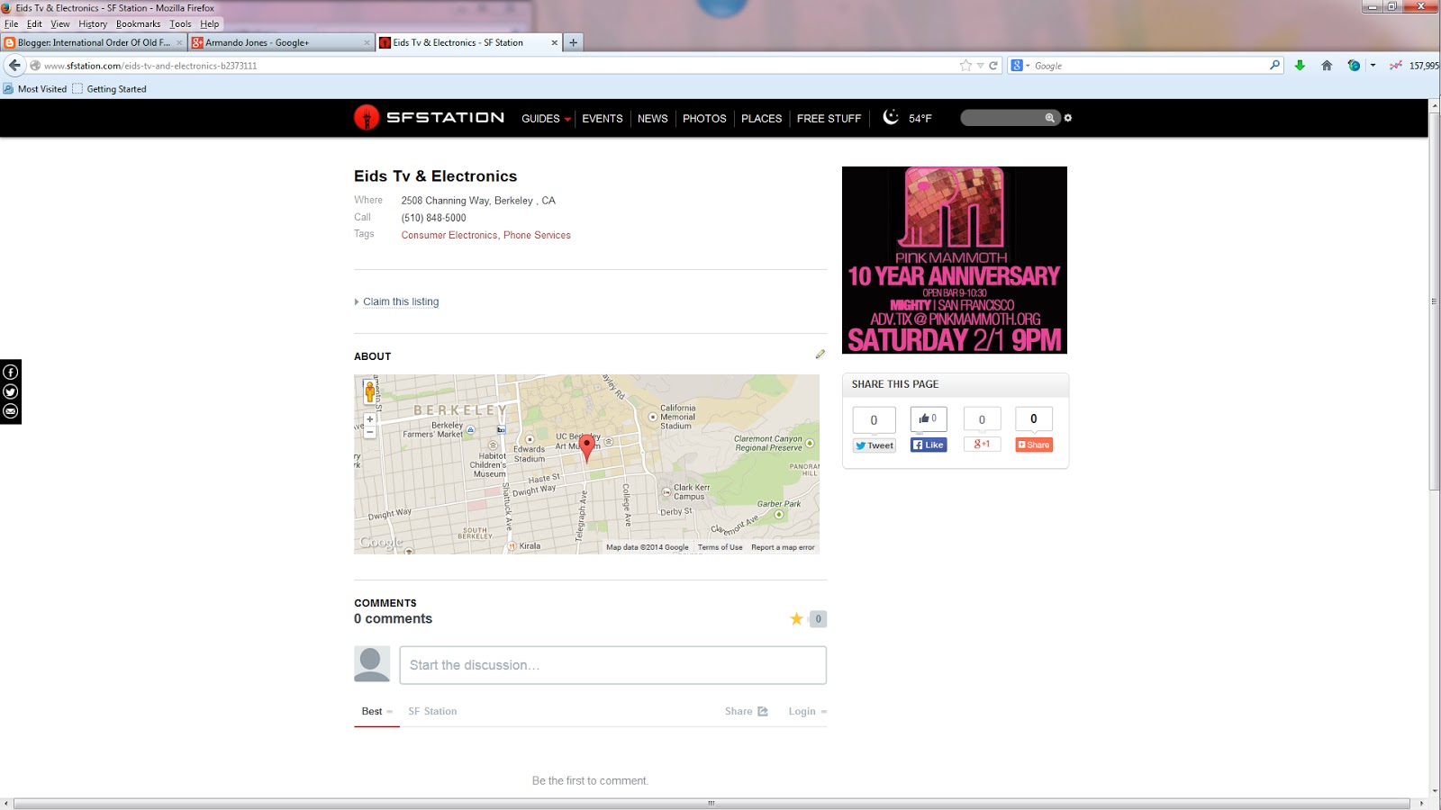
Task: Expand Claim this listing
Action: click(x=397, y=301)
